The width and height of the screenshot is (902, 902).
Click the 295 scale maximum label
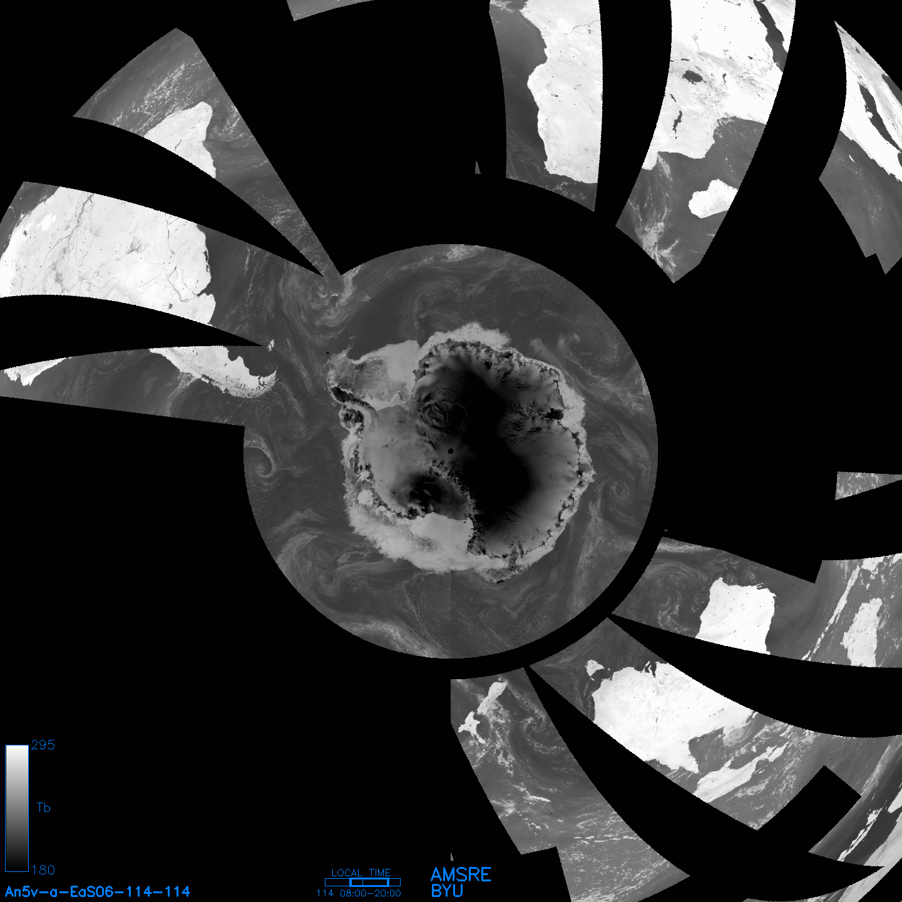pos(43,745)
